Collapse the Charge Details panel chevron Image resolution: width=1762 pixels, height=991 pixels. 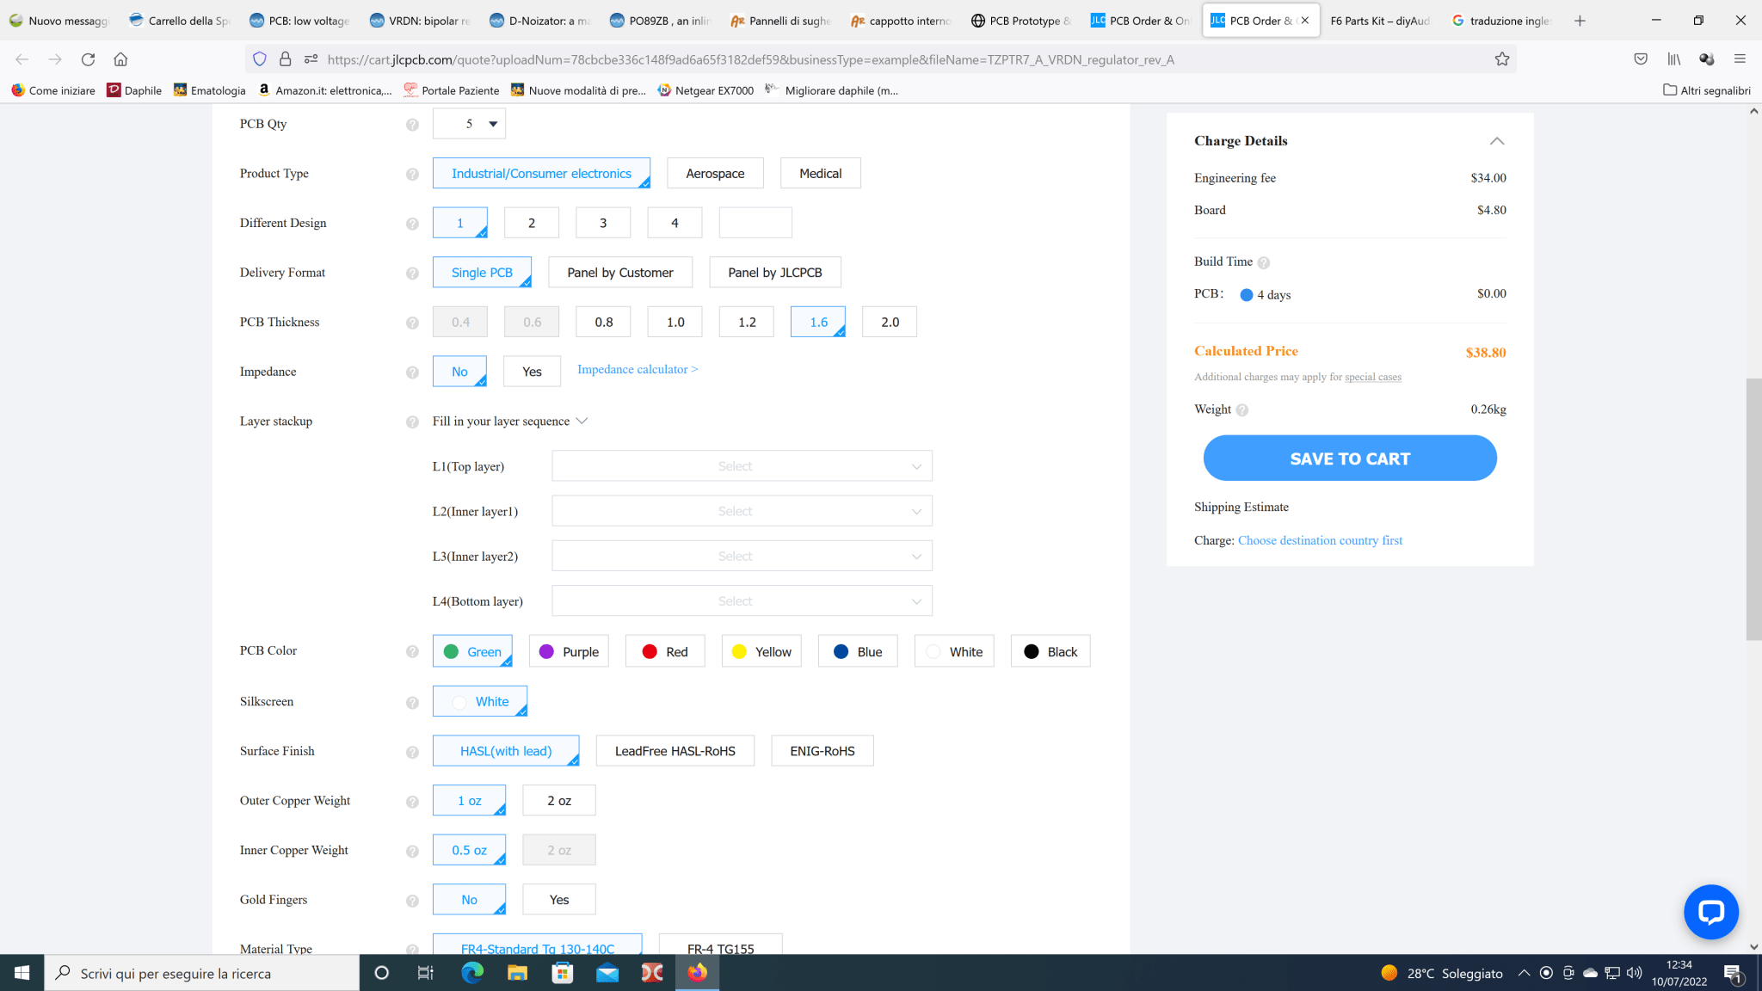coord(1497,141)
